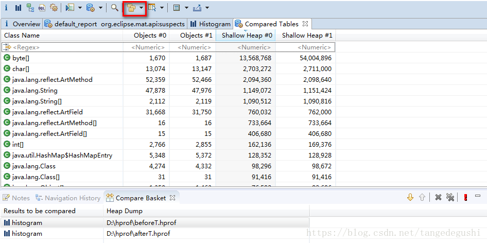Click the Heap Dump column header
Screen dimensions: 487x243
click(206, 211)
